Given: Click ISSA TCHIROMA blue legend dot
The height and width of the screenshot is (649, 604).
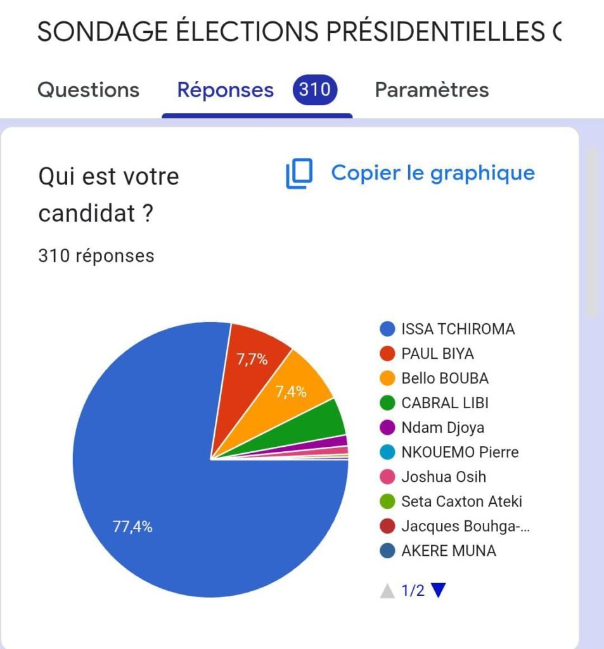Looking at the screenshot, I should click(x=387, y=330).
